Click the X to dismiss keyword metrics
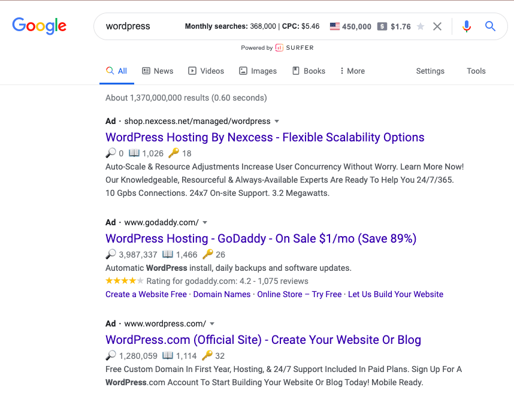Screen dimensions: 514x396 [437, 26]
